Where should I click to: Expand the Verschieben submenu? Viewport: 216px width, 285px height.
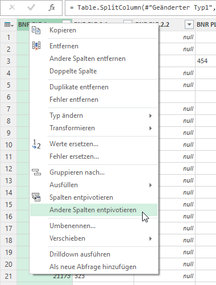point(151,238)
